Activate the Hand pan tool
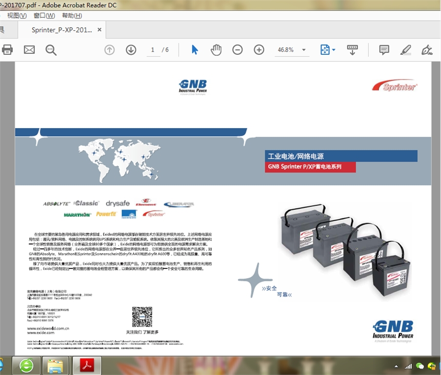 (216, 50)
